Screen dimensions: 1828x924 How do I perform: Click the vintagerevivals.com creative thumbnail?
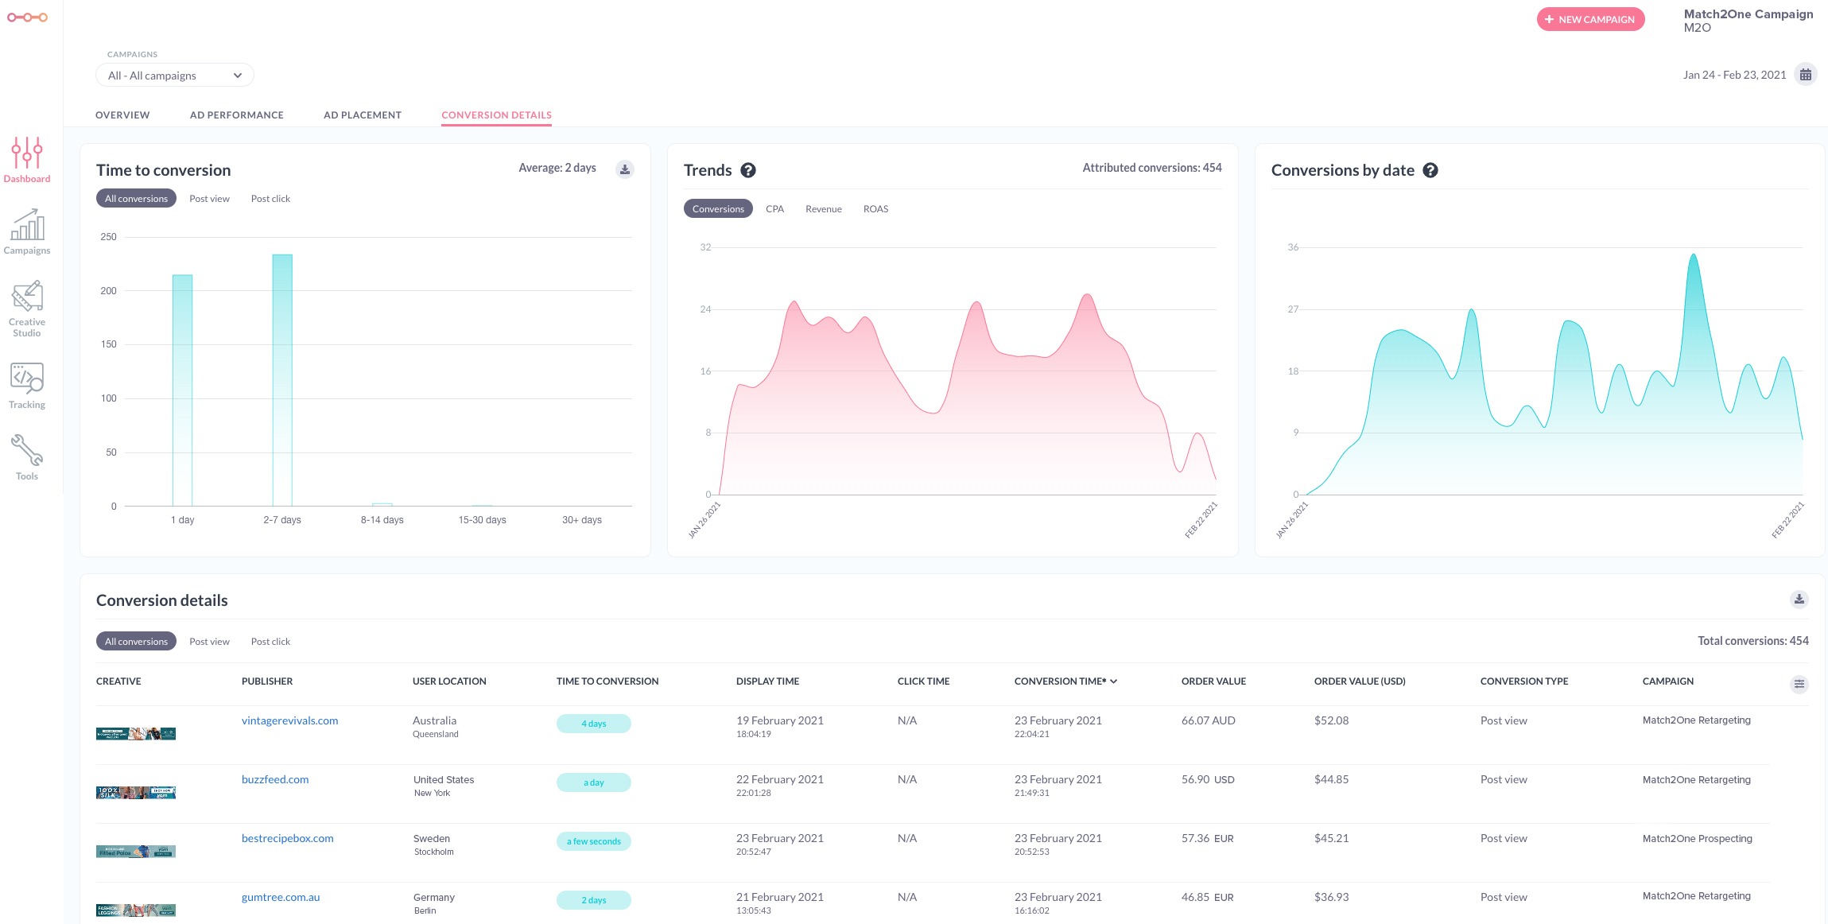coord(136,734)
